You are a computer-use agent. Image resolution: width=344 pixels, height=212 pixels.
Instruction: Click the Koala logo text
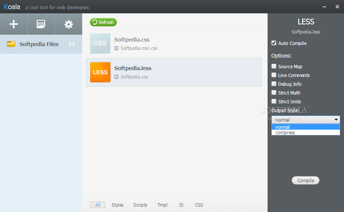click(x=12, y=7)
